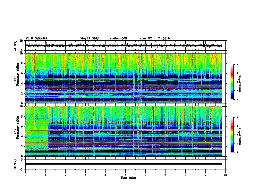The width and height of the screenshot is (254, 196).
Task: Click the "8" kHz tick of ch.1 spectrogram
Action: pyautogui.click(x=22, y=63)
